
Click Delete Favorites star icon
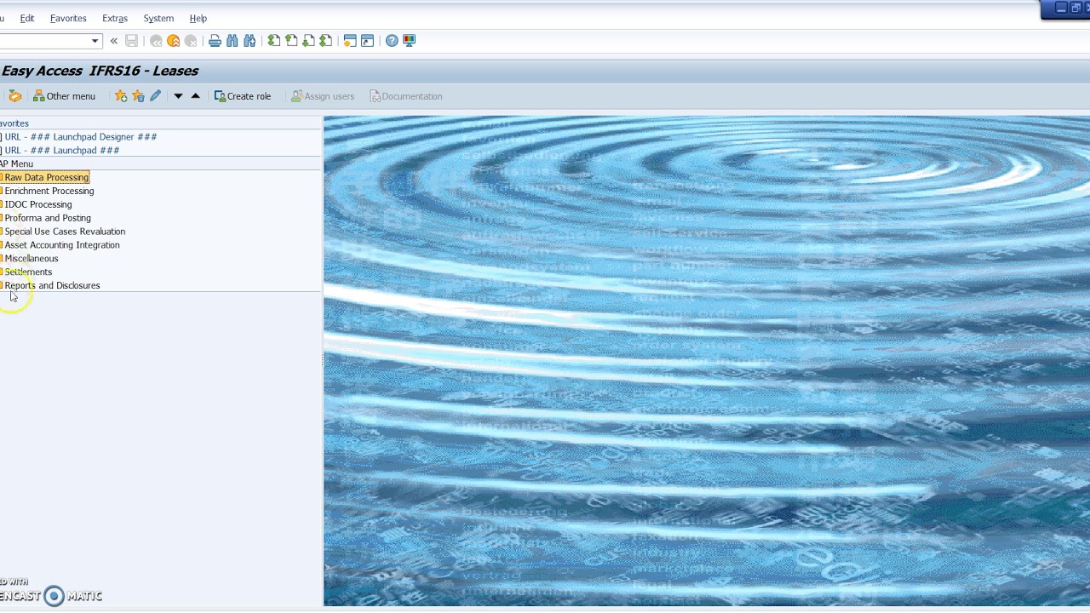click(x=138, y=96)
